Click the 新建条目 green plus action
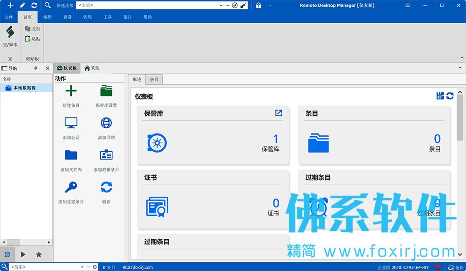The image size is (466, 271). [71, 96]
